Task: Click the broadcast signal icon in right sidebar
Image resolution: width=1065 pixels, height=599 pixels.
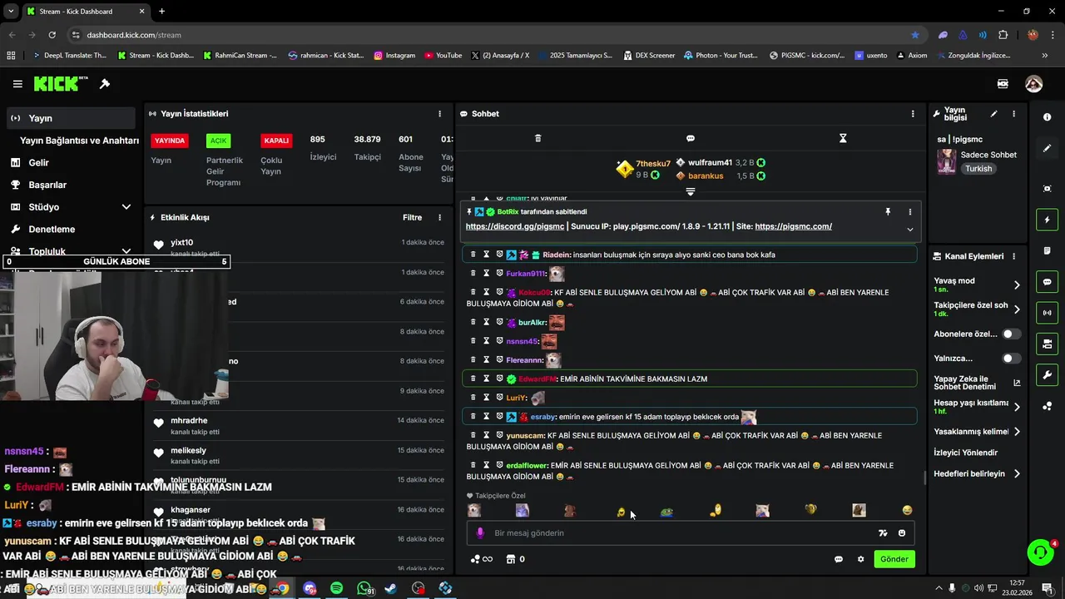Action: click(x=1047, y=313)
